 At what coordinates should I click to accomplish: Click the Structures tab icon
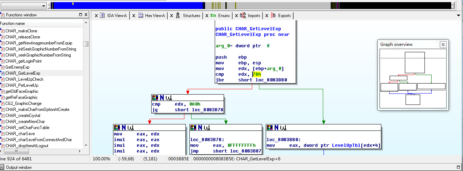coord(178,16)
